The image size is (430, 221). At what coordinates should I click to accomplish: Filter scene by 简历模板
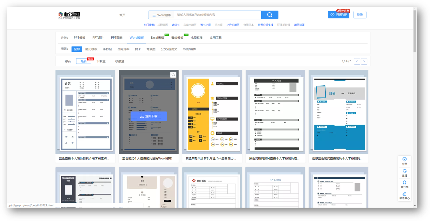tap(91, 49)
